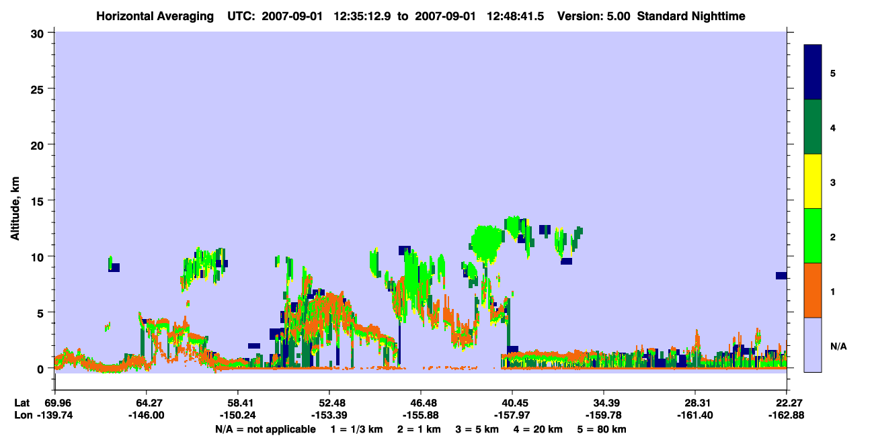Screen dimensions: 874x448
Task: Click the bright green colorbar segment labeled 2
Action: click(813, 236)
